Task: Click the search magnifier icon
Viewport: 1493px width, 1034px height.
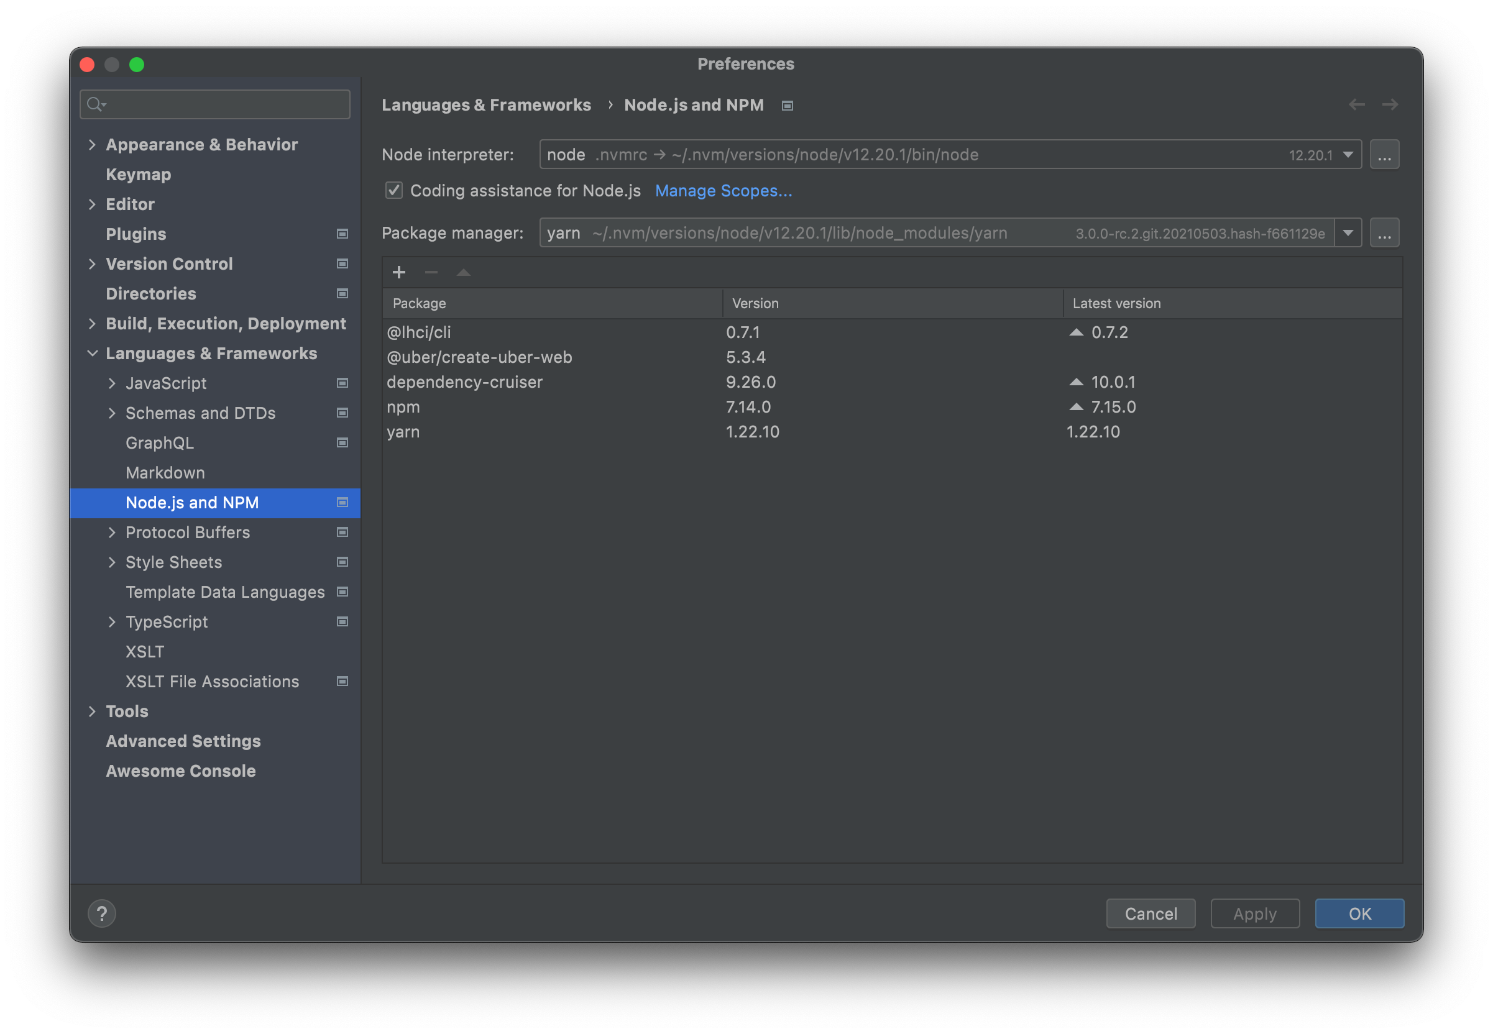Action: click(94, 104)
